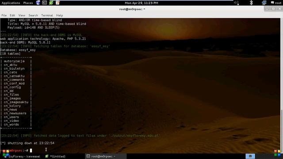Open the notepad launcher icon in top panel
The width and height of the screenshot is (283, 159).
58,3
